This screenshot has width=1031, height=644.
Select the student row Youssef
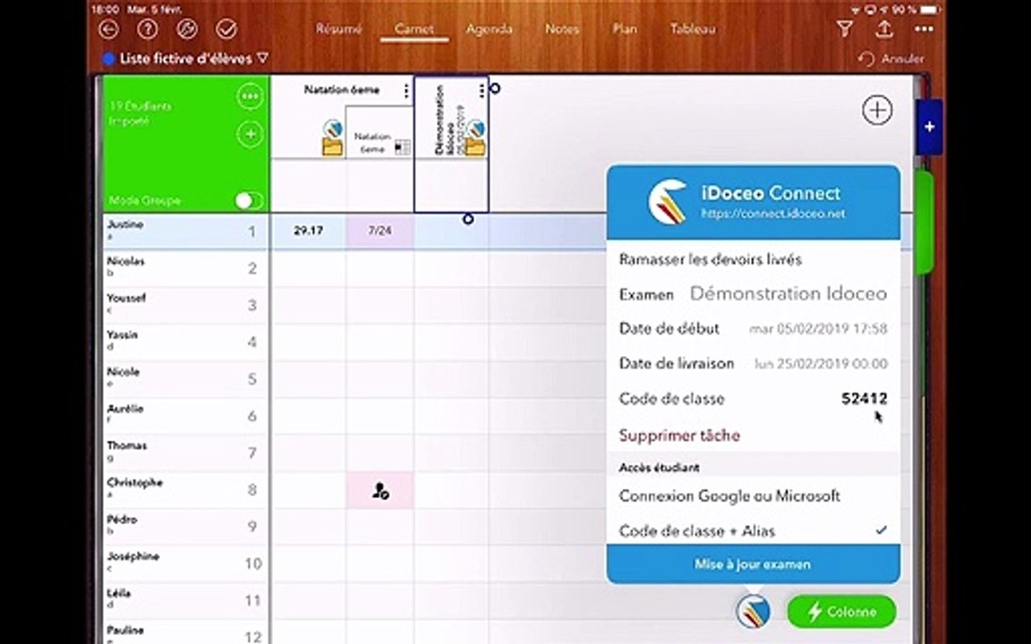point(185,304)
